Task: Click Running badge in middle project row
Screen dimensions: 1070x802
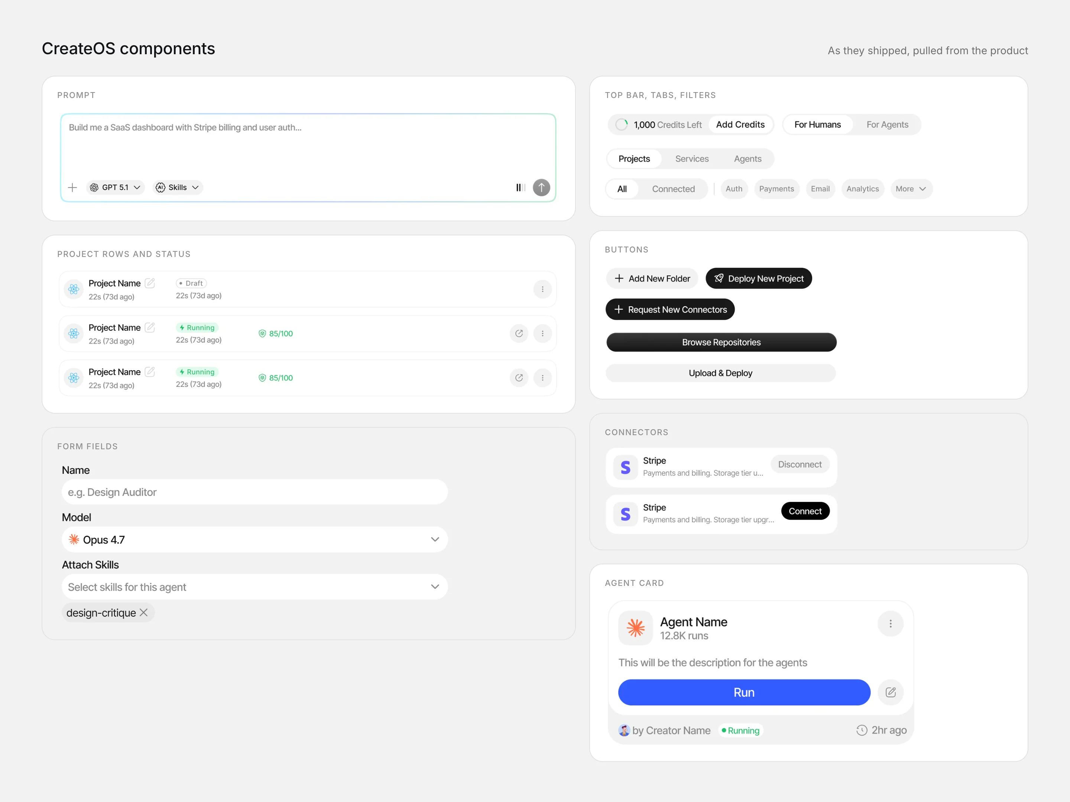Action: coord(197,328)
